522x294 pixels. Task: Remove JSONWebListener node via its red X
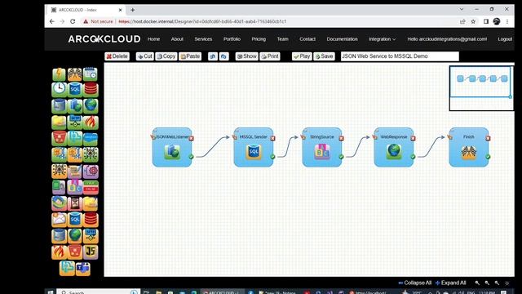click(191, 138)
